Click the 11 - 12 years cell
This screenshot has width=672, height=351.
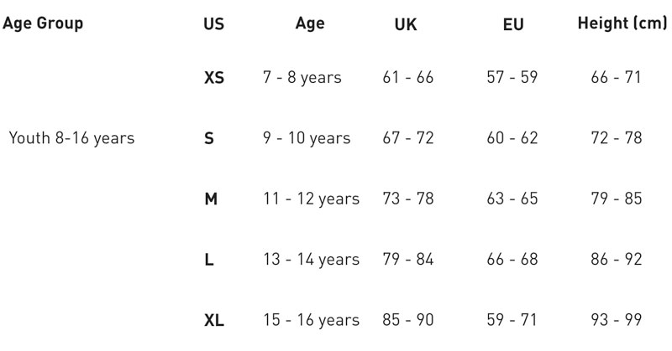pos(311,199)
